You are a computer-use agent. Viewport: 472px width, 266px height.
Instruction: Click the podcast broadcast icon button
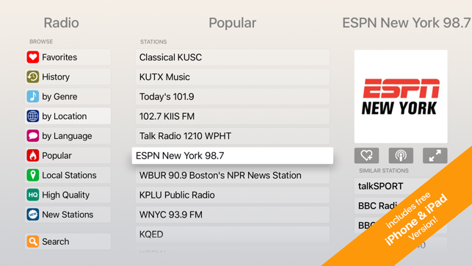click(x=401, y=156)
